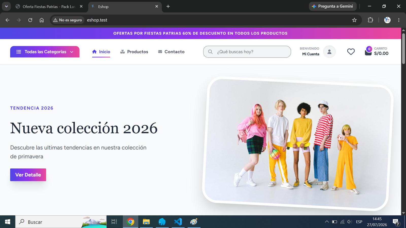Open the Chrome profile avatar
Viewport: 406px width, 228px height.
click(387, 20)
